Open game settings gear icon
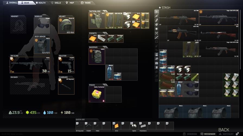Viewport: 243px width, 136px height. [237, 134]
